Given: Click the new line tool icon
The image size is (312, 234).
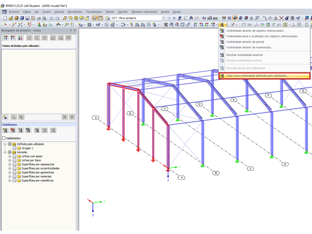Looking at the screenshot, I should (14, 25).
